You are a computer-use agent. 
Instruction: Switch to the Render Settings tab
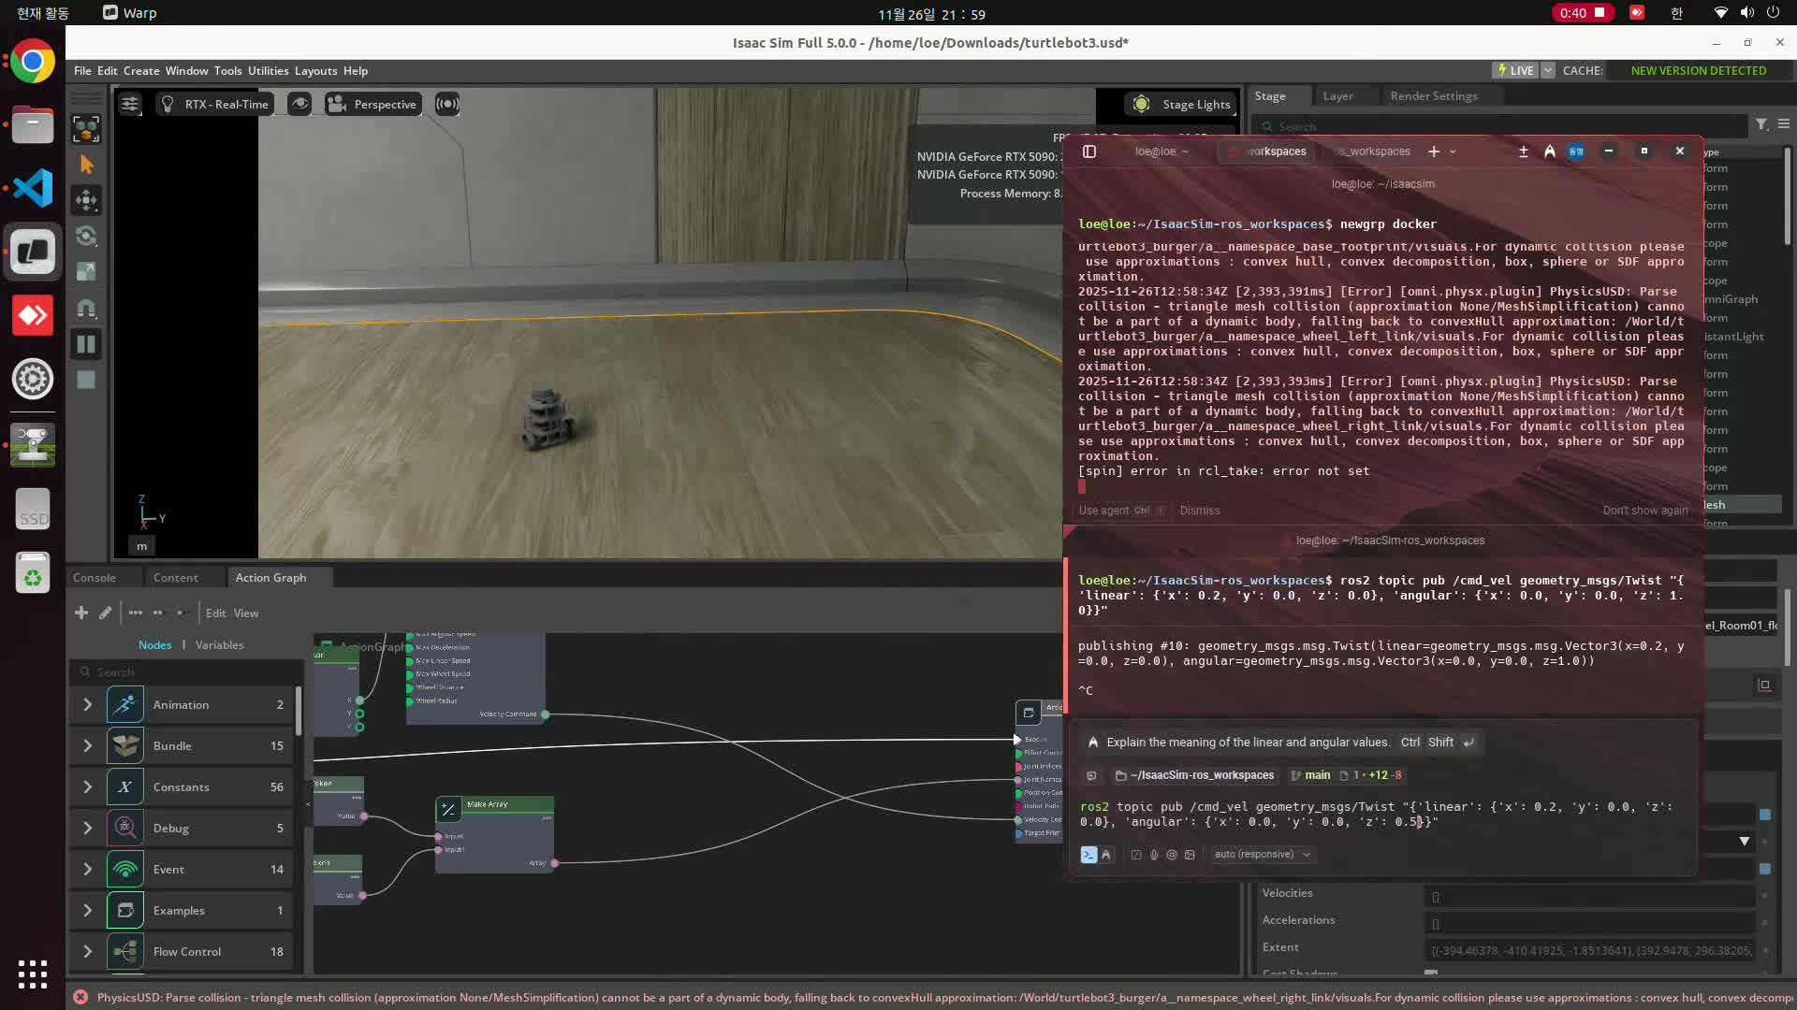click(1433, 95)
